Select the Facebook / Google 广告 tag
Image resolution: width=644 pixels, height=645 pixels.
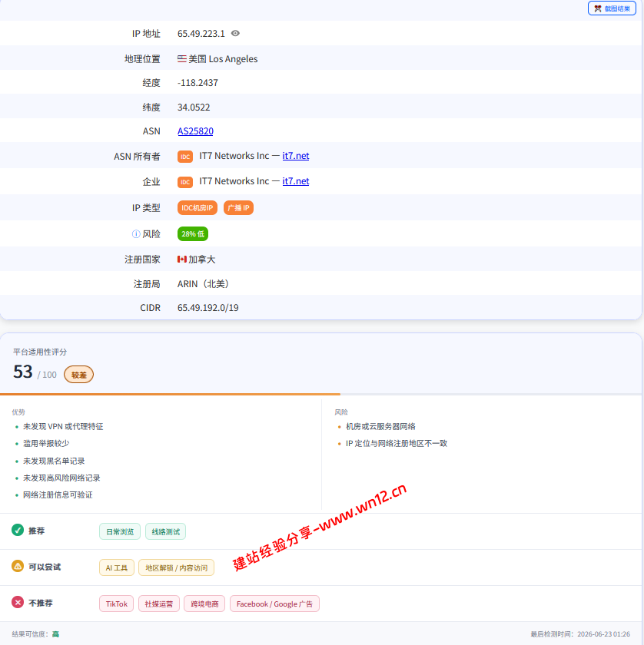click(x=274, y=604)
